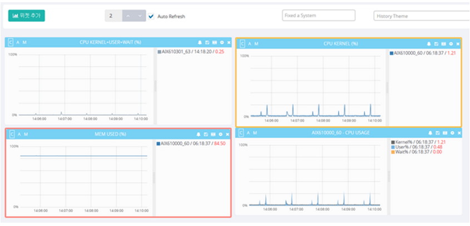Image resolution: width=470 pixels, height=226 pixels.
Task: Uncheck the Auto Refresh checkbox
Action: point(151,16)
